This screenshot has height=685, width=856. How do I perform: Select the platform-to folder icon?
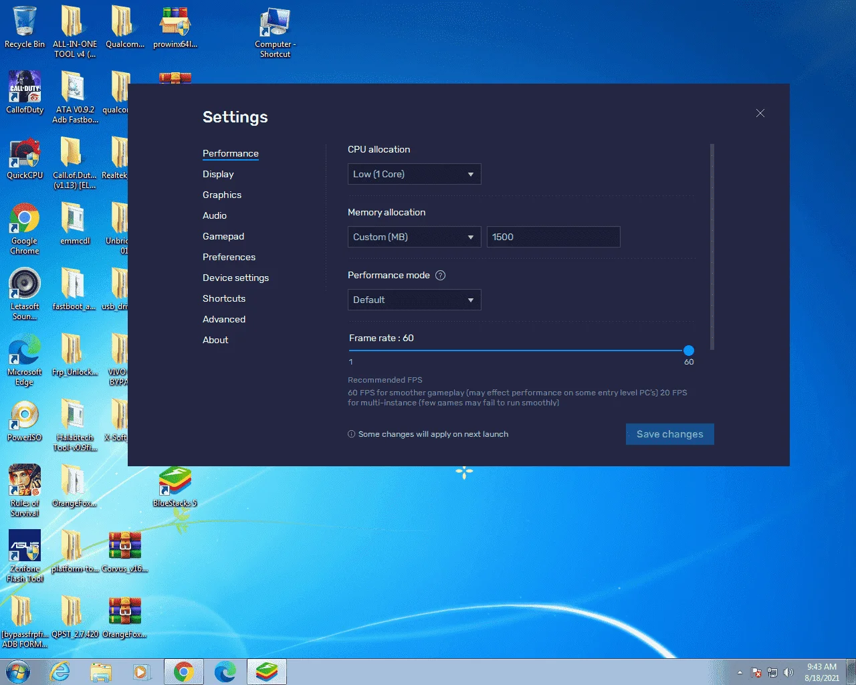click(74, 551)
